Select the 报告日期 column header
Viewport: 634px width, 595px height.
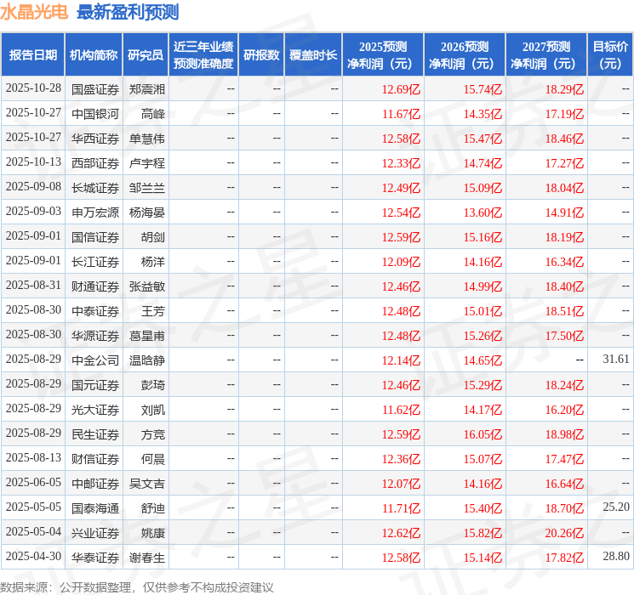coord(32,55)
